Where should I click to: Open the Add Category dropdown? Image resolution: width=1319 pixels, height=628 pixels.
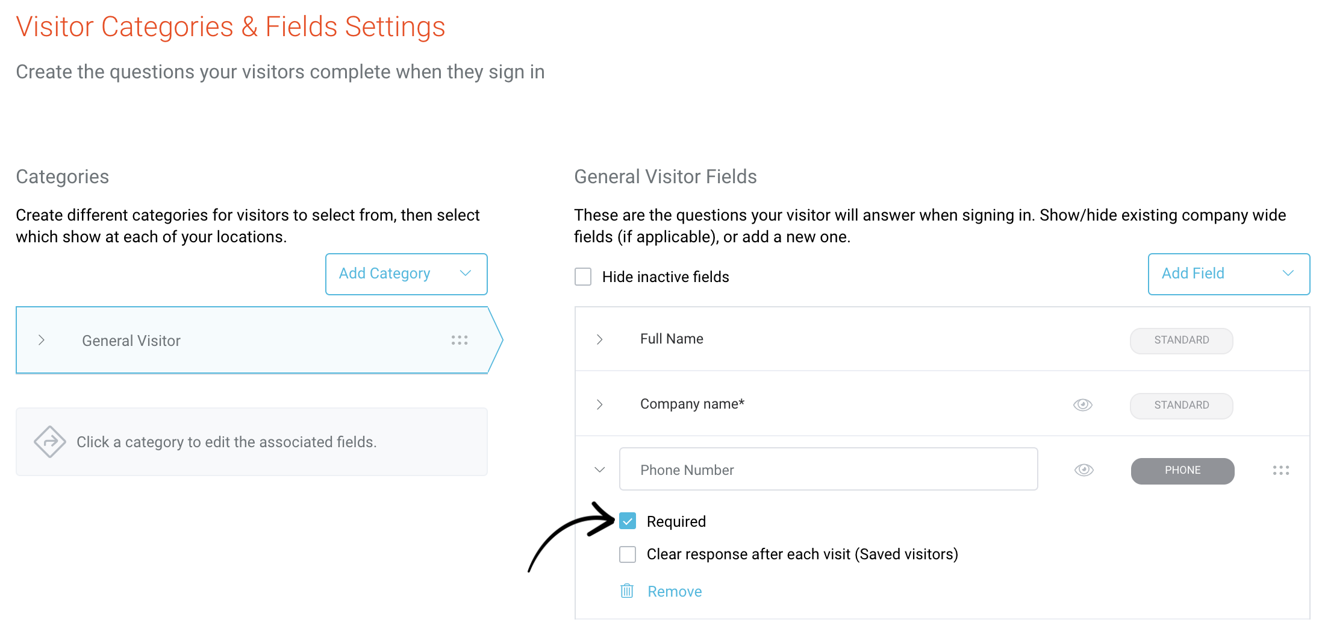(407, 274)
